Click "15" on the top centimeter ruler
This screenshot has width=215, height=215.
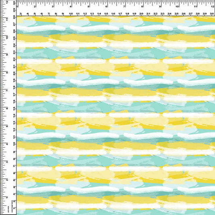106,14
